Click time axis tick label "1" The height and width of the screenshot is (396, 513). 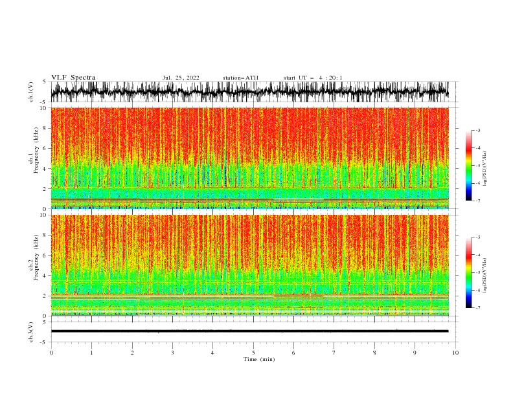pos(91,353)
